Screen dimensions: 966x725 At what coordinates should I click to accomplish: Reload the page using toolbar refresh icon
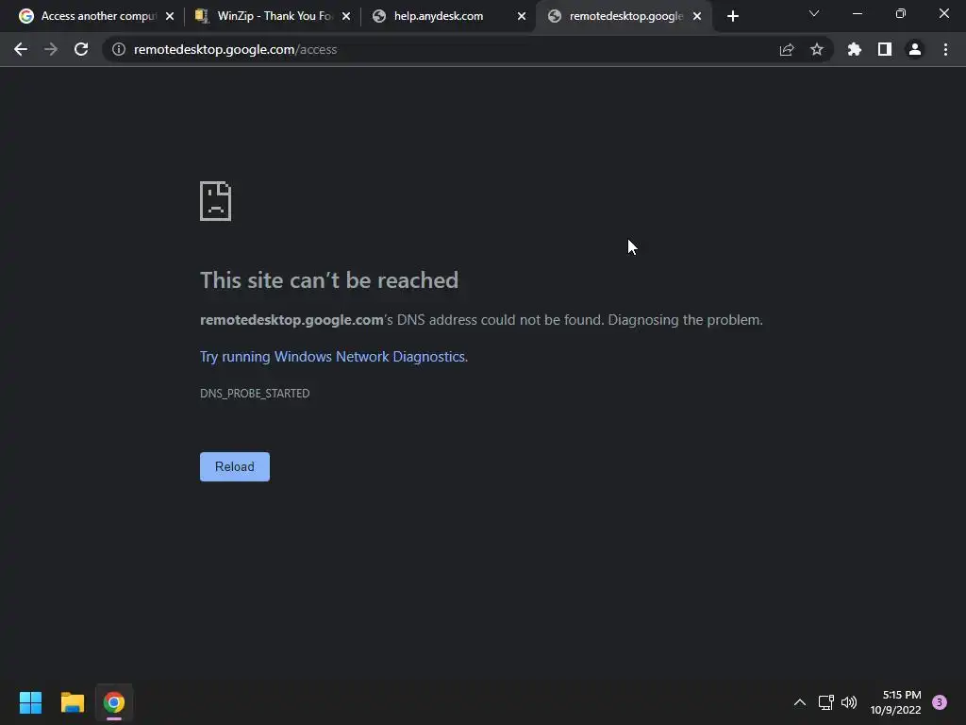click(81, 49)
